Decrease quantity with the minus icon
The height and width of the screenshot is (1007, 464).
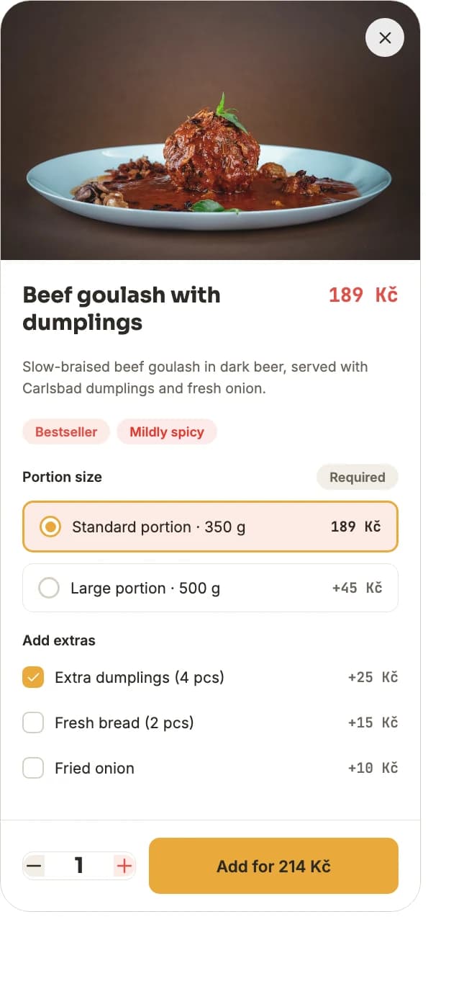[34, 865]
